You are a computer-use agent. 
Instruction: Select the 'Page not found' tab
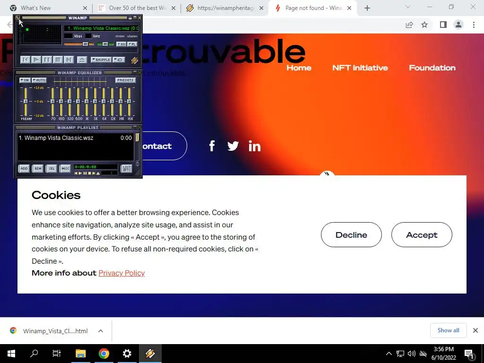tap(313, 8)
